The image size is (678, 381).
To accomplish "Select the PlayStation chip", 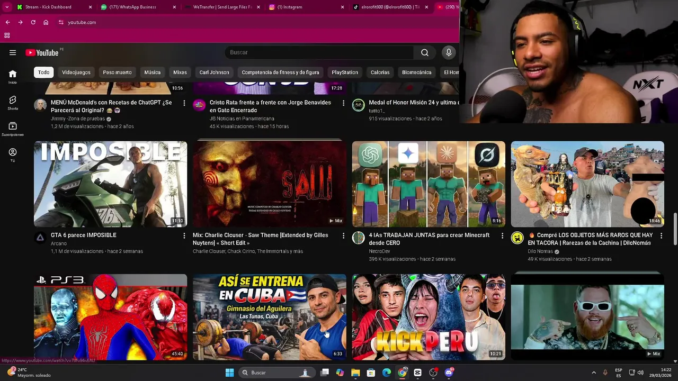I will [345, 72].
